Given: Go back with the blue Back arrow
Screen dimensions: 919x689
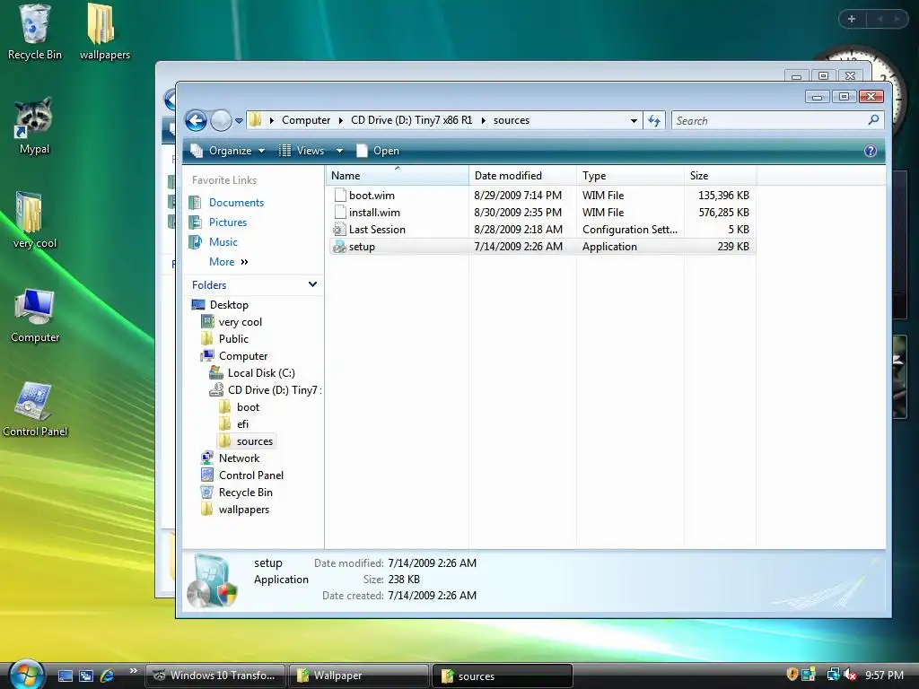Looking at the screenshot, I should 196,121.
